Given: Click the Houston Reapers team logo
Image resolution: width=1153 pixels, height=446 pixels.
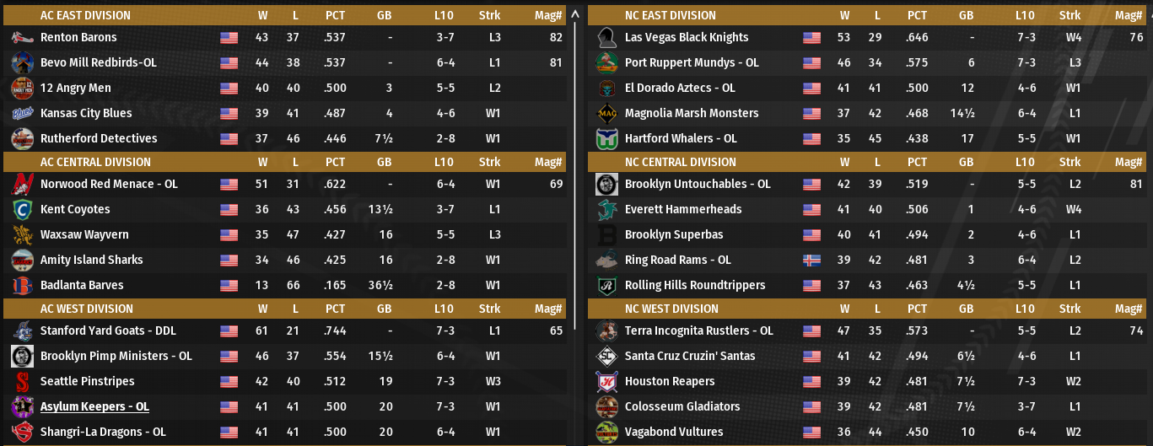Looking at the screenshot, I should [x=606, y=381].
